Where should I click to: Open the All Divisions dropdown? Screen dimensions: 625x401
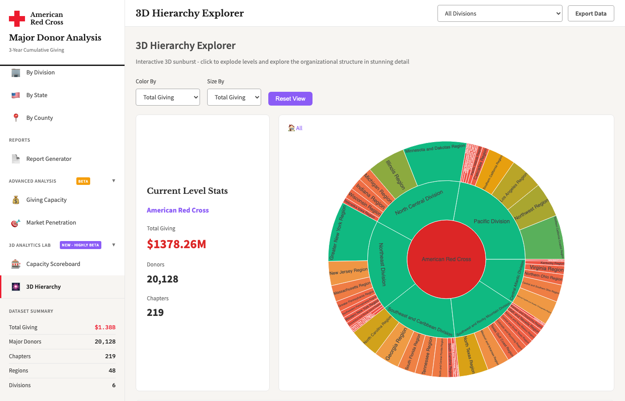pyautogui.click(x=500, y=13)
